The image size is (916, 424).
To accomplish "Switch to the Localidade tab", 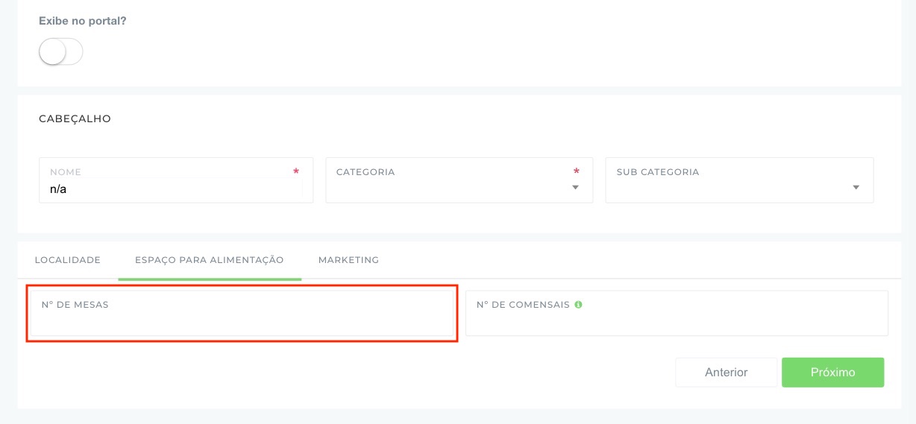I will click(x=68, y=260).
